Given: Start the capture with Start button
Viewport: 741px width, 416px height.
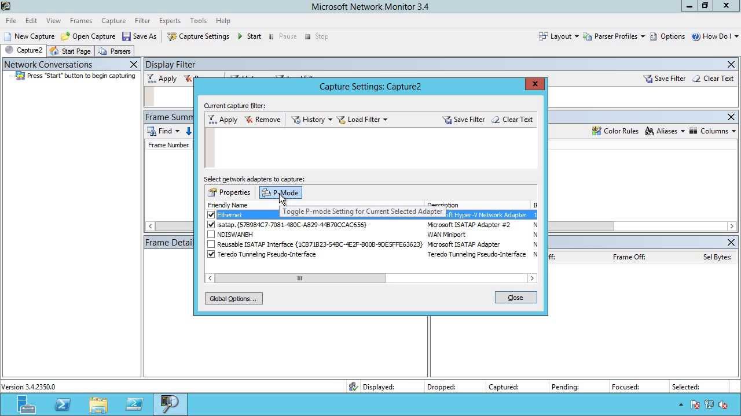Looking at the screenshot, I should [249, 36].
